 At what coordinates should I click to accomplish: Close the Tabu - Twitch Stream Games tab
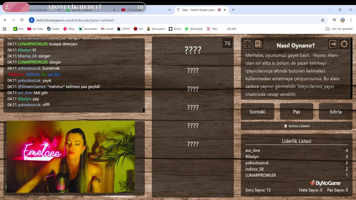225,10
